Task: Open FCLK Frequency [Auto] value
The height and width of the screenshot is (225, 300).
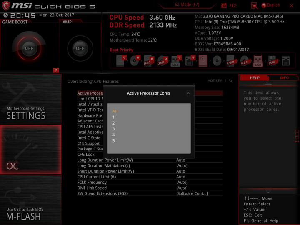Action: click(x=182, y=182)
